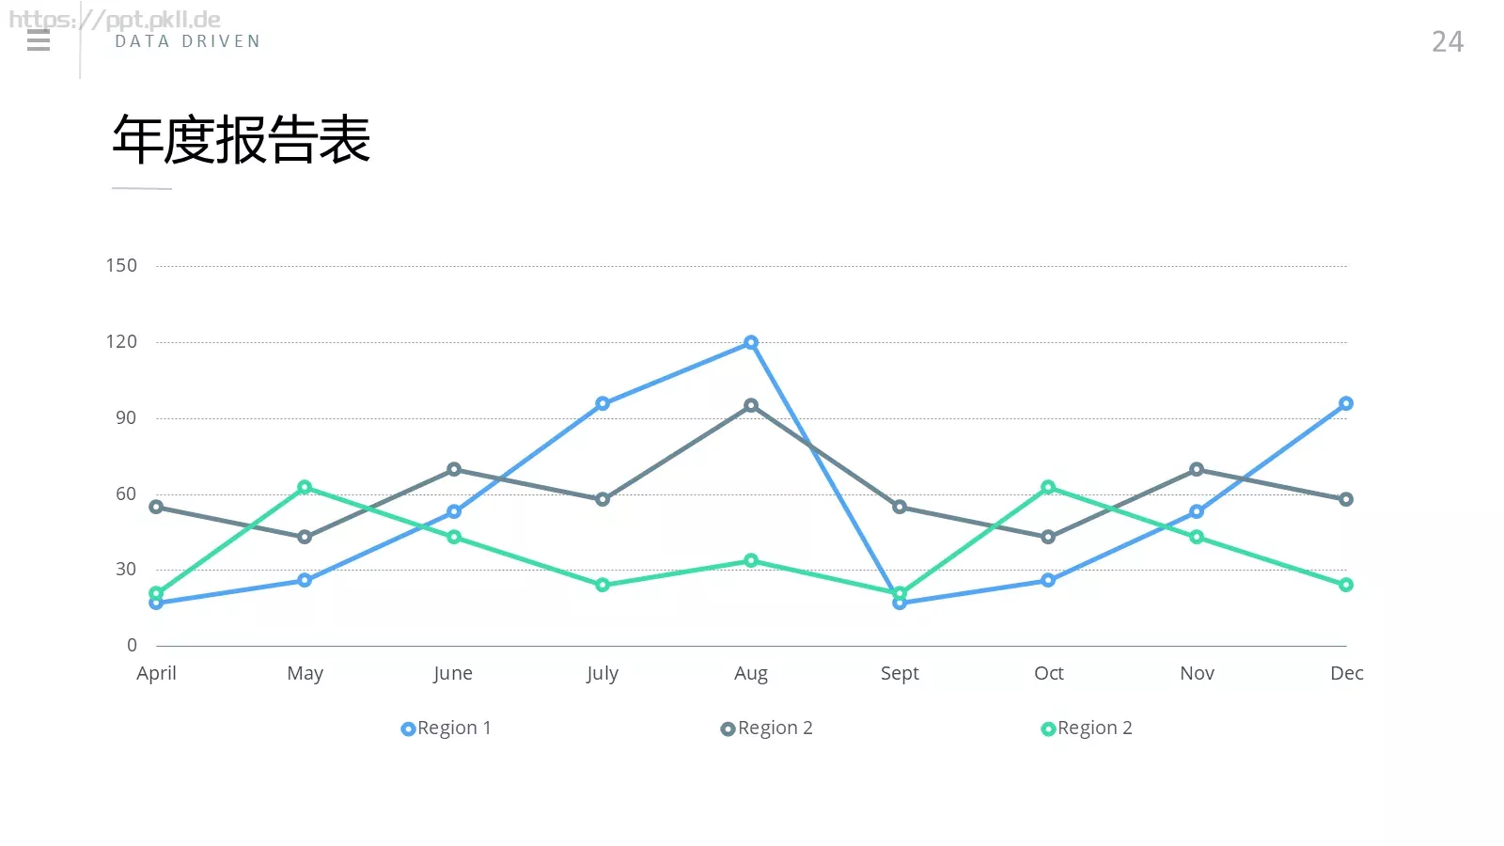Select the green Nov data point

coord(1197,537)
